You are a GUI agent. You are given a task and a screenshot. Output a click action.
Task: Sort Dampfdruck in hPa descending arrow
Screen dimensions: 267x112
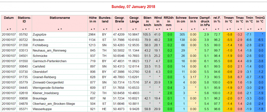206,29
